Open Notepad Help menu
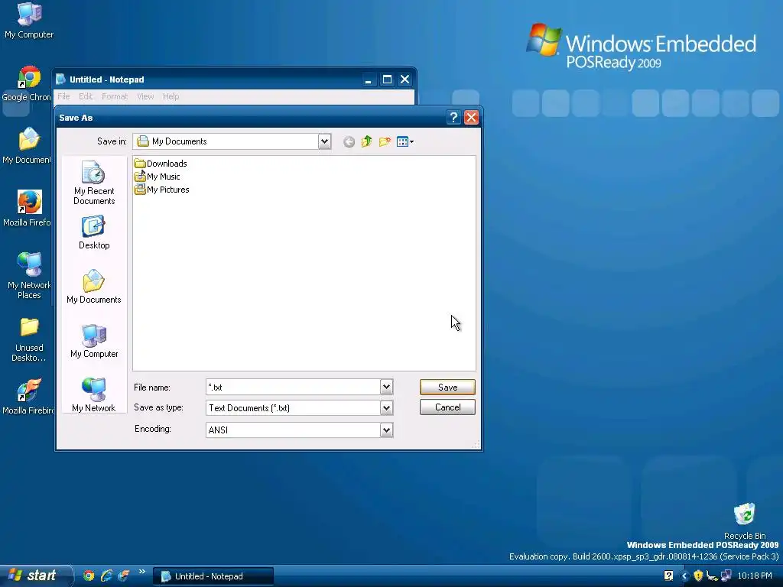 click(171, 96)
